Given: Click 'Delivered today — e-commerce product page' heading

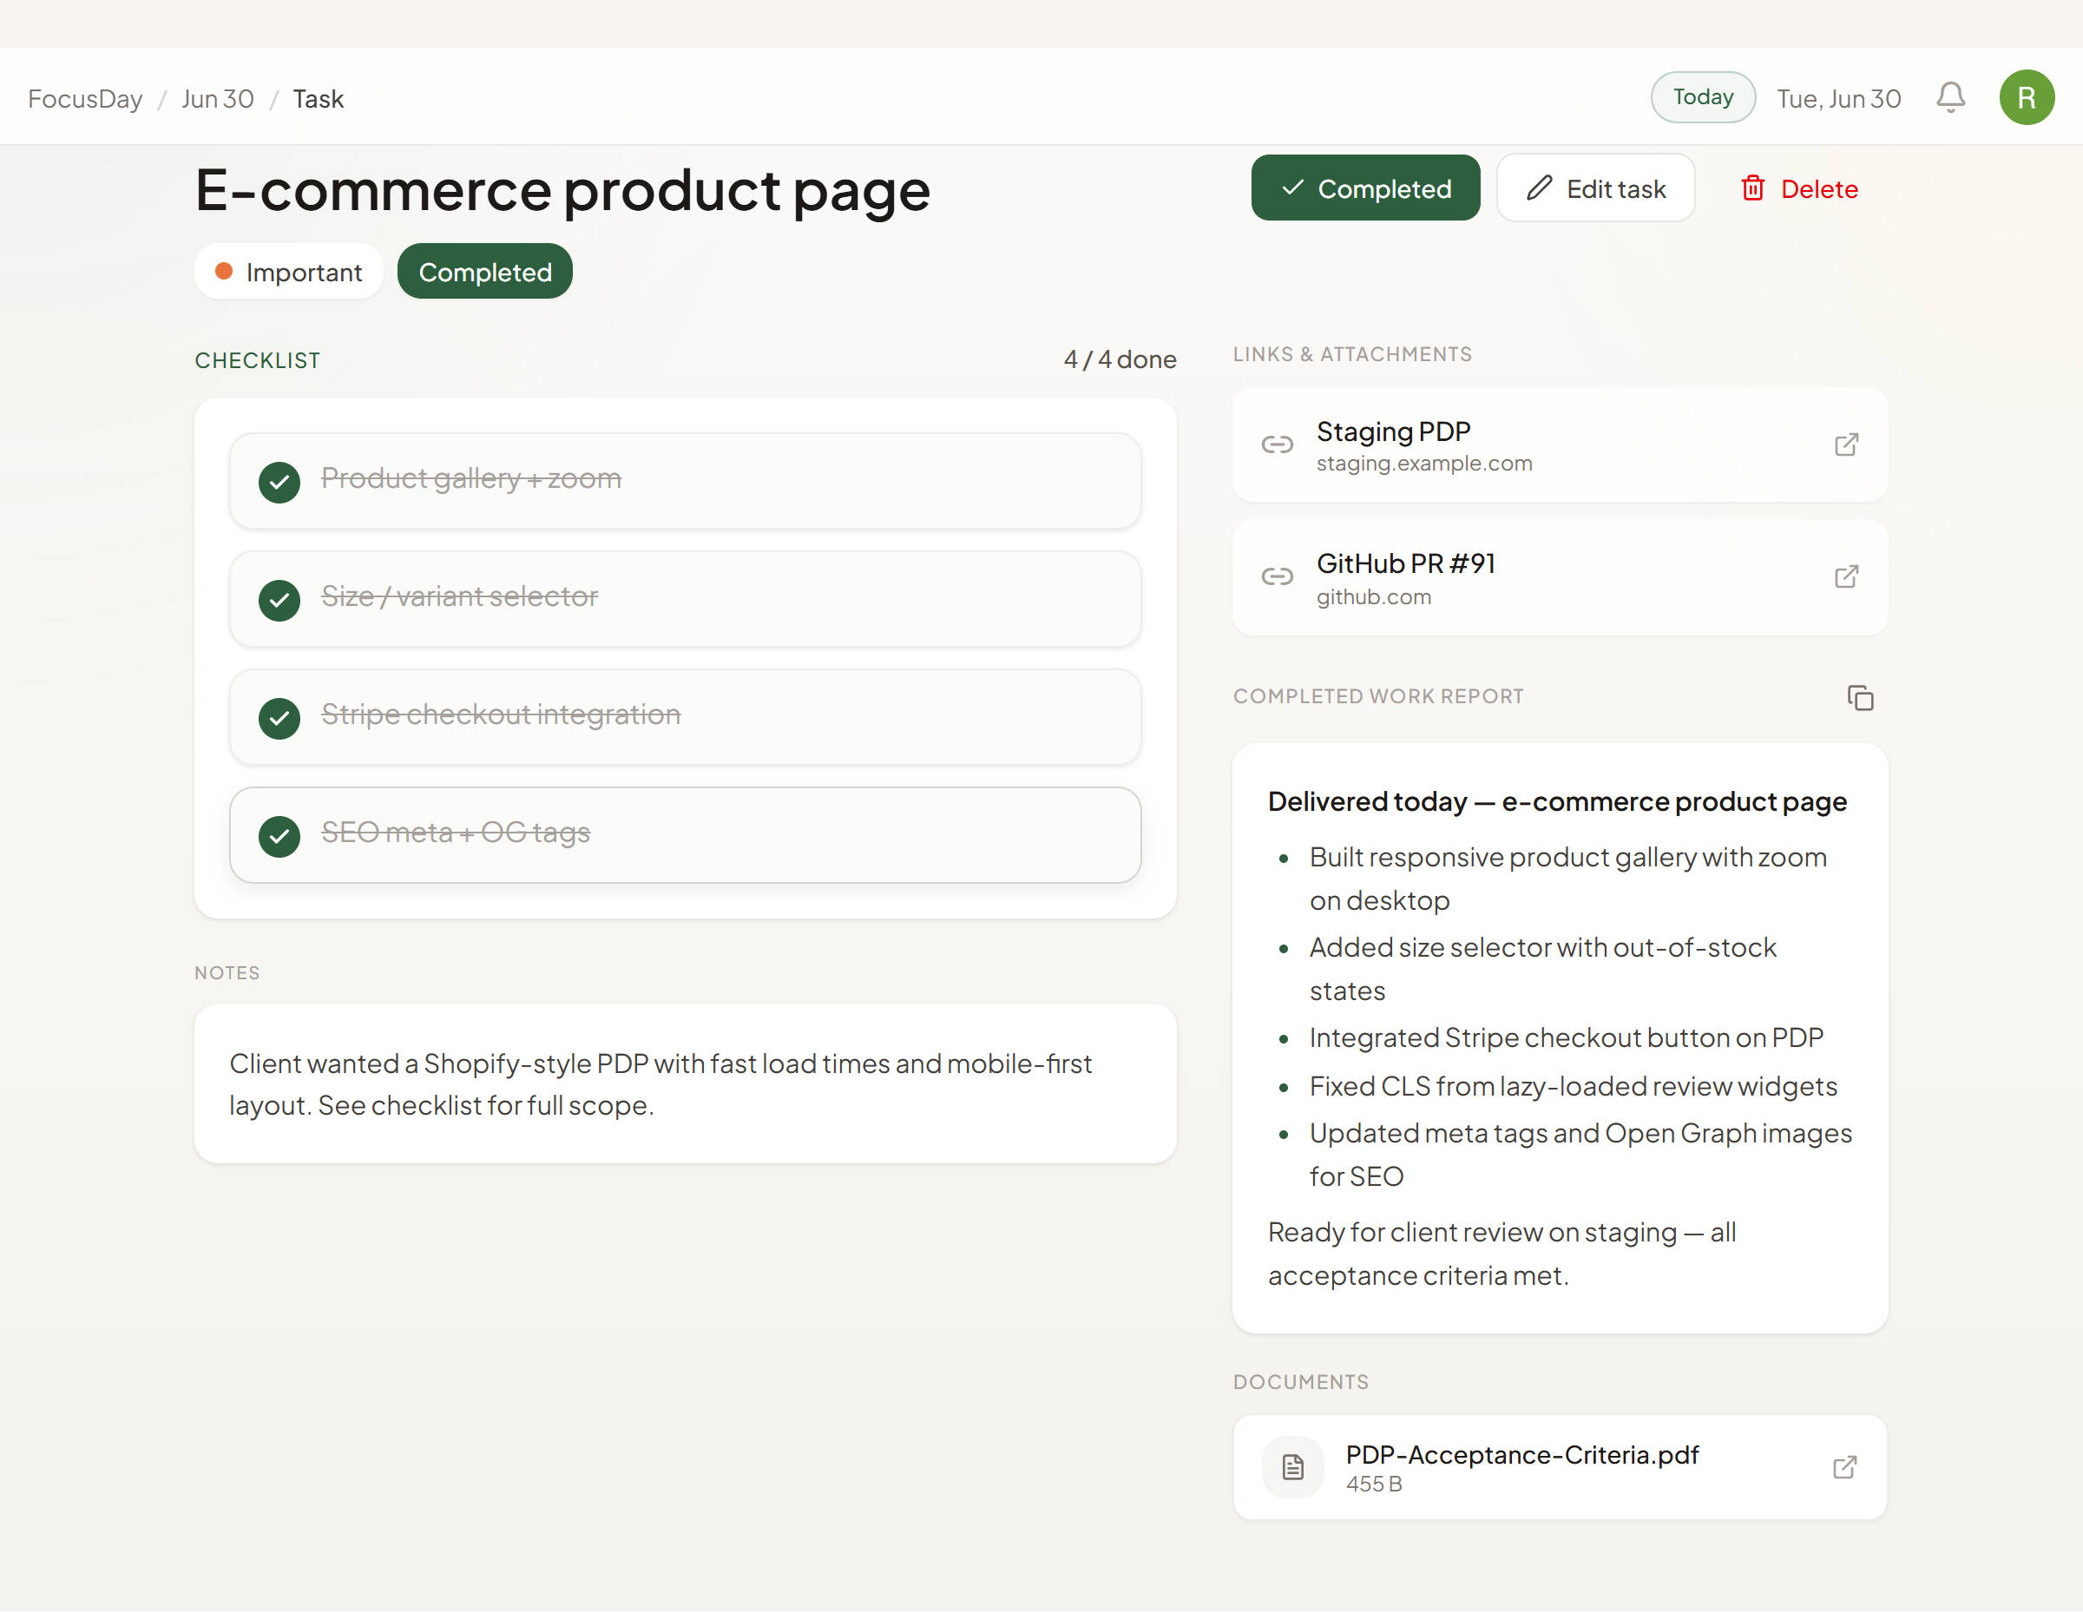Looking at the screenshot, I should pyautogui.click(x=1558, y=802).
